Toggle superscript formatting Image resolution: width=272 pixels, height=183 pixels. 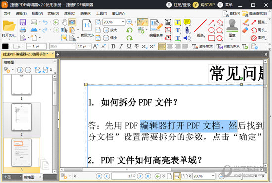pyautogui.click(x=152, y=46)
